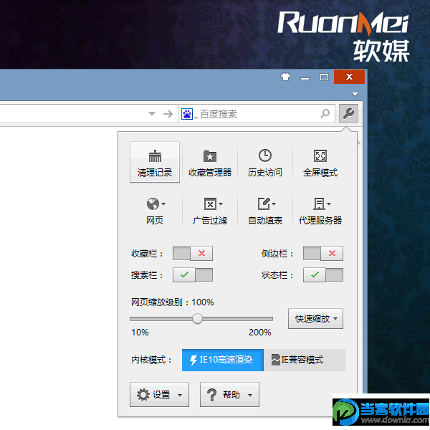Toggle the 搜索栏 search bar switch
The width and height of the screenshot is (430, 430).
click(x=193, y=274)
